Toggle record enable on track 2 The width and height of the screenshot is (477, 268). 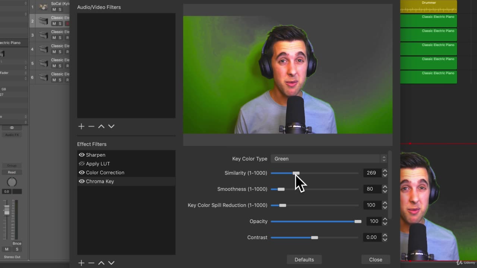(x=67, y=23)
